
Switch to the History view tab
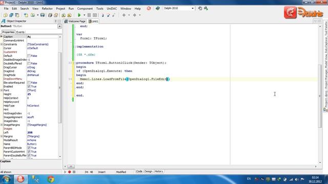pos(158,171)
